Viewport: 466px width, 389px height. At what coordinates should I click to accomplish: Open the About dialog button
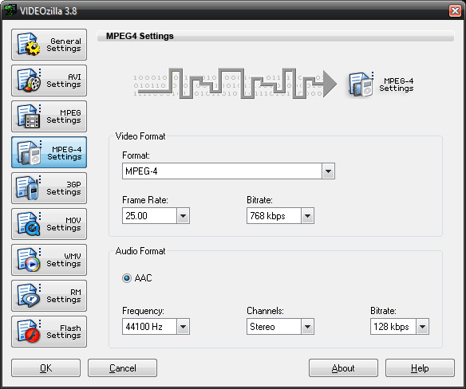pos(343,368)
